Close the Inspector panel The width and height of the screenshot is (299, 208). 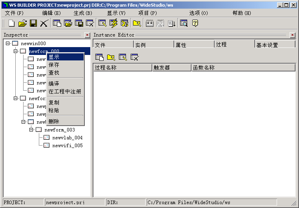87,35
